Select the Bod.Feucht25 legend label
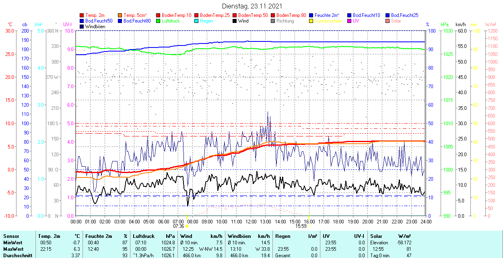The image size is (503, 258). pyautogui.click(x=404, y=15)
